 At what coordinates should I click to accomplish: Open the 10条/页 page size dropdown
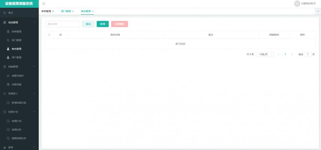tap(265, 54)
